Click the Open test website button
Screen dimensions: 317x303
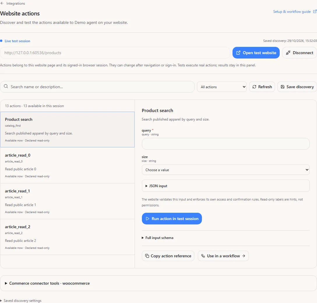pos(256,53)
